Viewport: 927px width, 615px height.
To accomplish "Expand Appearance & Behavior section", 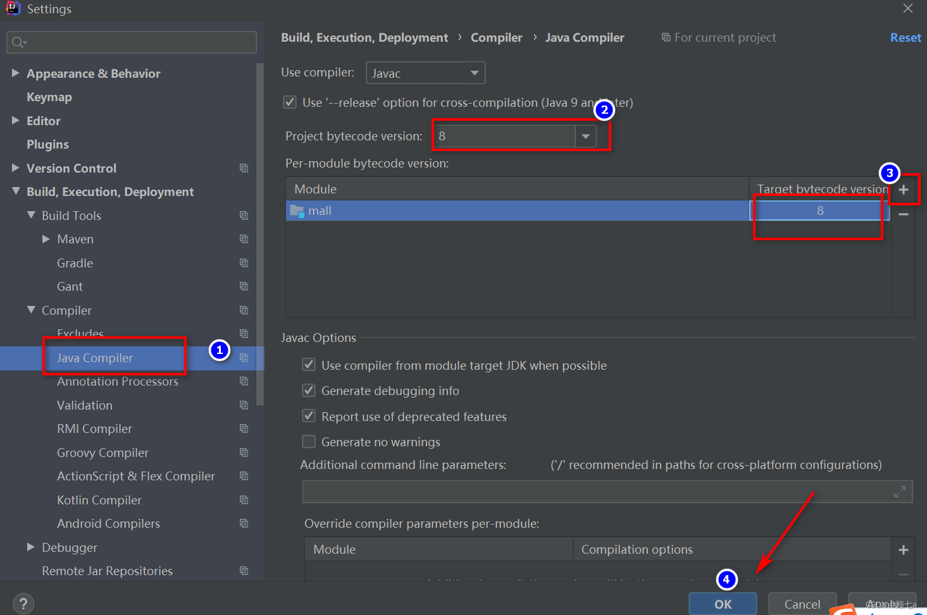I will (x=15, y=73).
